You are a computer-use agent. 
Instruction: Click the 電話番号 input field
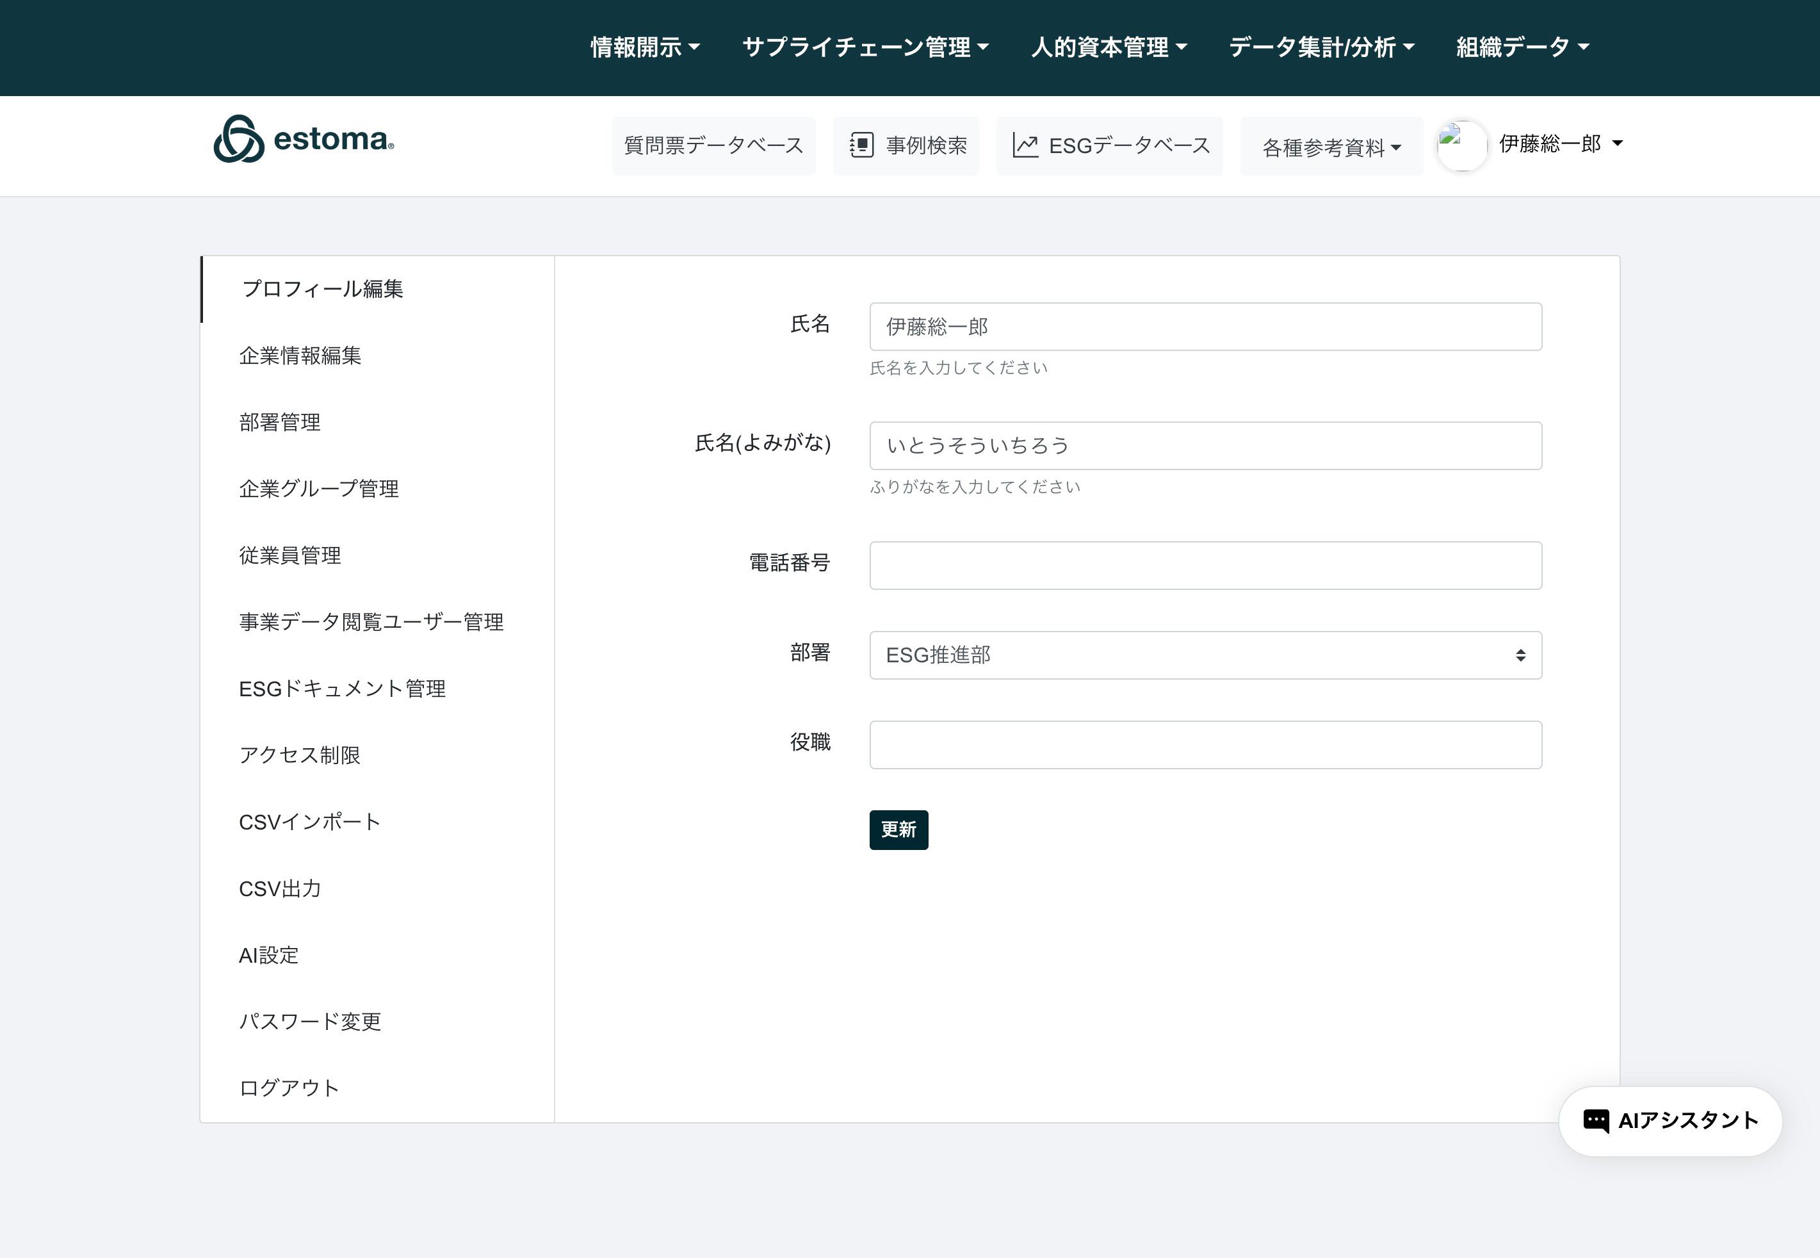(1205, 565)
